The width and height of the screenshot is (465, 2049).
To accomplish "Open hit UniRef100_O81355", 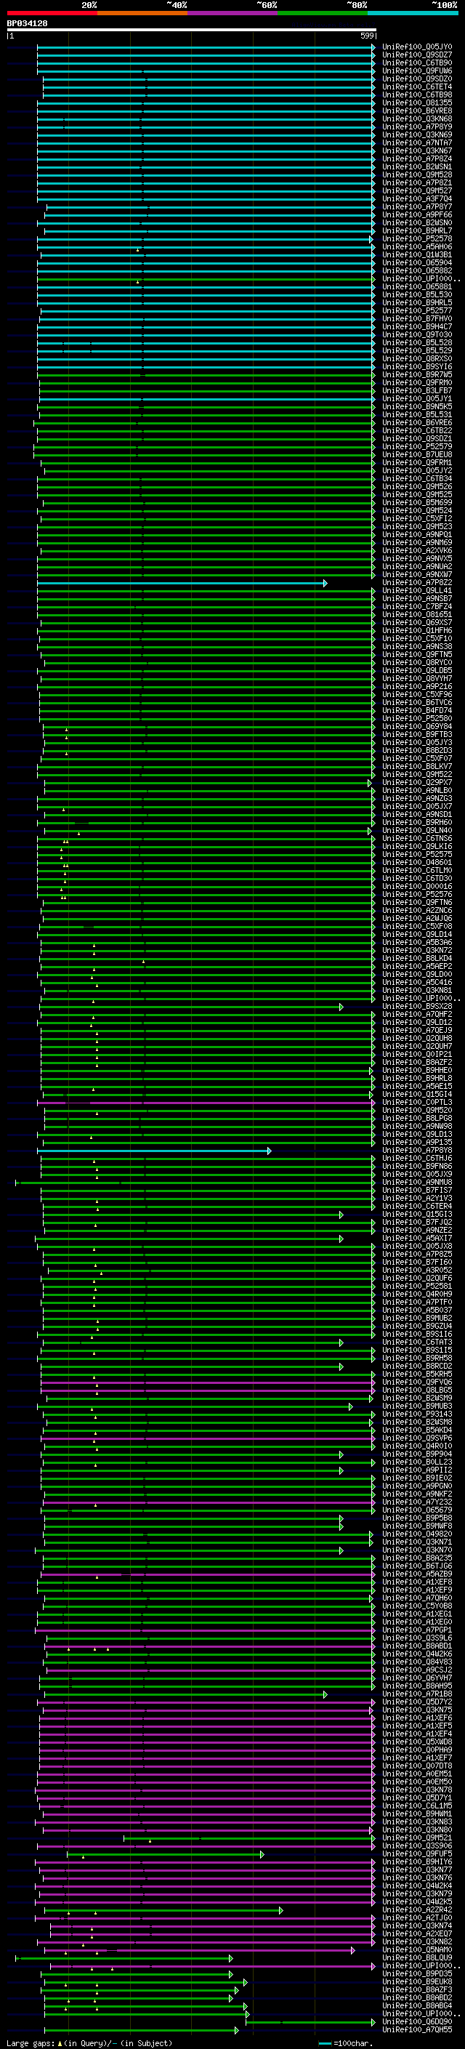I will point(416,102).
